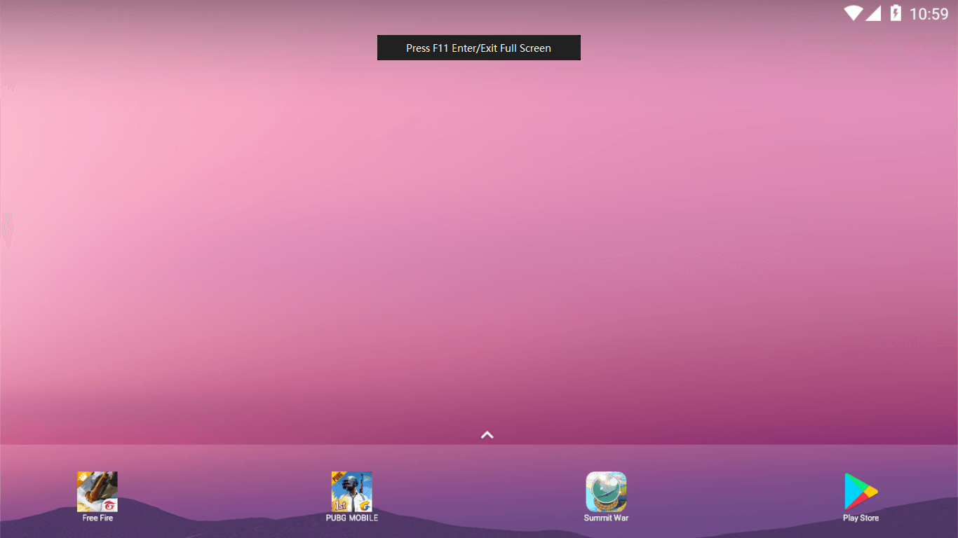Click the Play Store label text
Viewport: 958px width, 538px height.
[x=861, y=518]
